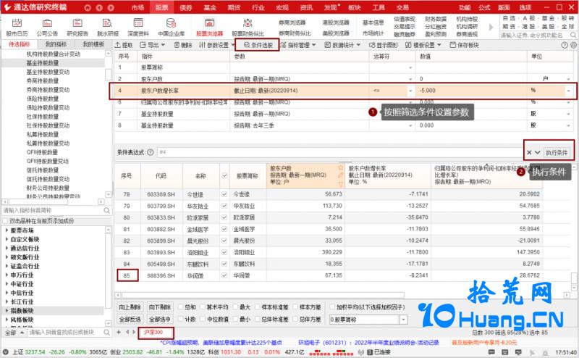The width and height of the screenshot is (579, 358).
Task: Click the 保存板块 save icon
Action: click(x=453, y=45)
